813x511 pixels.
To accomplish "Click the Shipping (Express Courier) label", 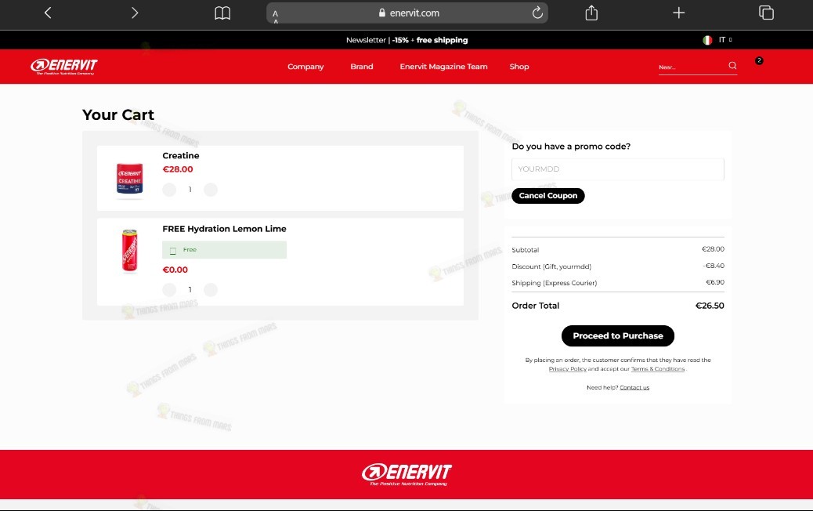I will pos(555,283).
